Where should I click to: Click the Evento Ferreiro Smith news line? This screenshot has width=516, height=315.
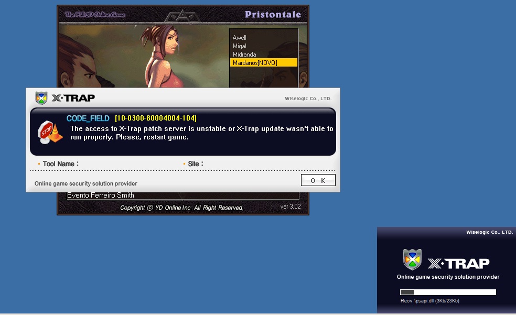tap(100, 195)
